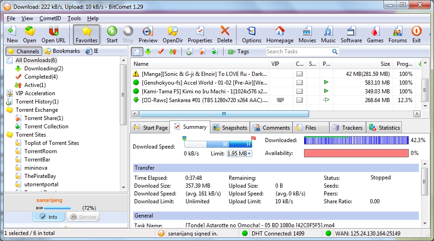The width and height of the screenshot is (434, 241).
Task: Open the Options dialog
Action: pyautogui.click(x=252, y=34)
